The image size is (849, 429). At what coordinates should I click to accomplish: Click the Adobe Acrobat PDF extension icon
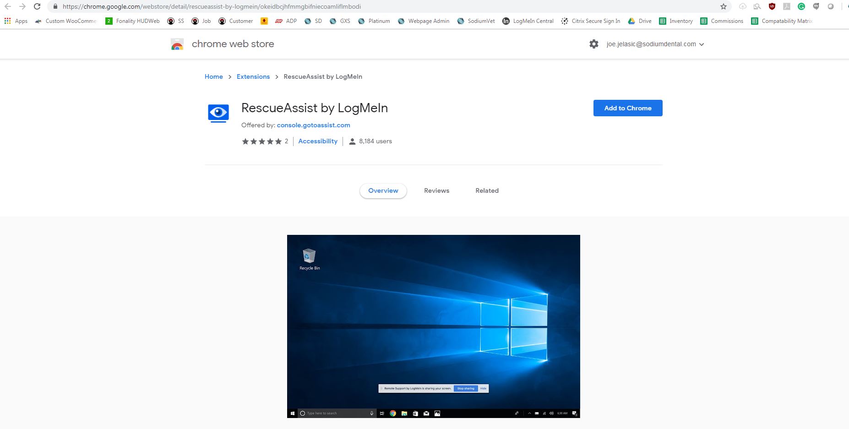[787, 6]
